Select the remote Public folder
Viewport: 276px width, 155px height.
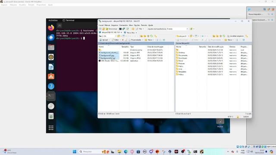tap(179, 66)
